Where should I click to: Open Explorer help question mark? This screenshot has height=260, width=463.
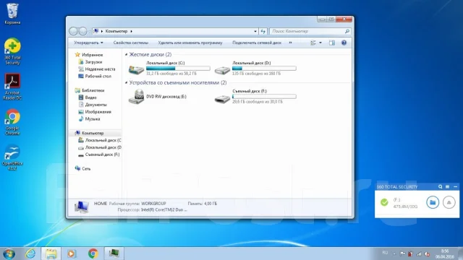(x=344, y=43)
